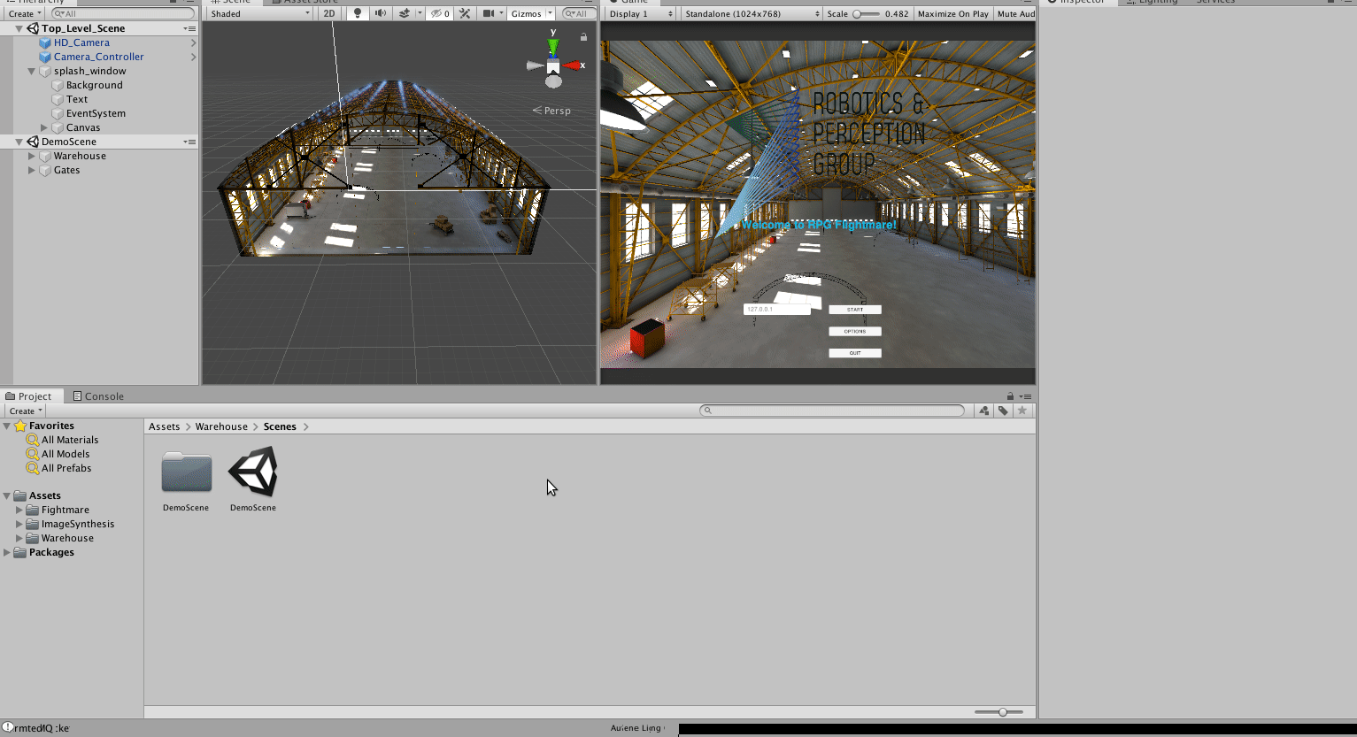Image resolution: width=1357 pixels, height=737 pixels.
Task: Open the Project panel options menu icon
Action: point(1025,396)
